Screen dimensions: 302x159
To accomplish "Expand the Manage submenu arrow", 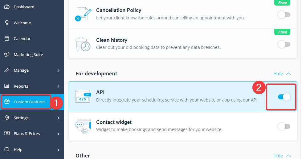I will 58,70.
